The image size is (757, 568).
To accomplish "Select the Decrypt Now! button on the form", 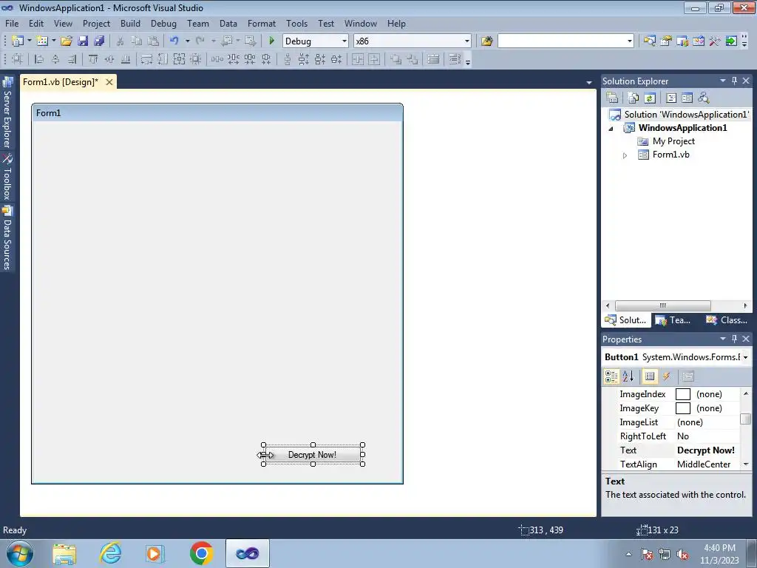I will 313,455.
